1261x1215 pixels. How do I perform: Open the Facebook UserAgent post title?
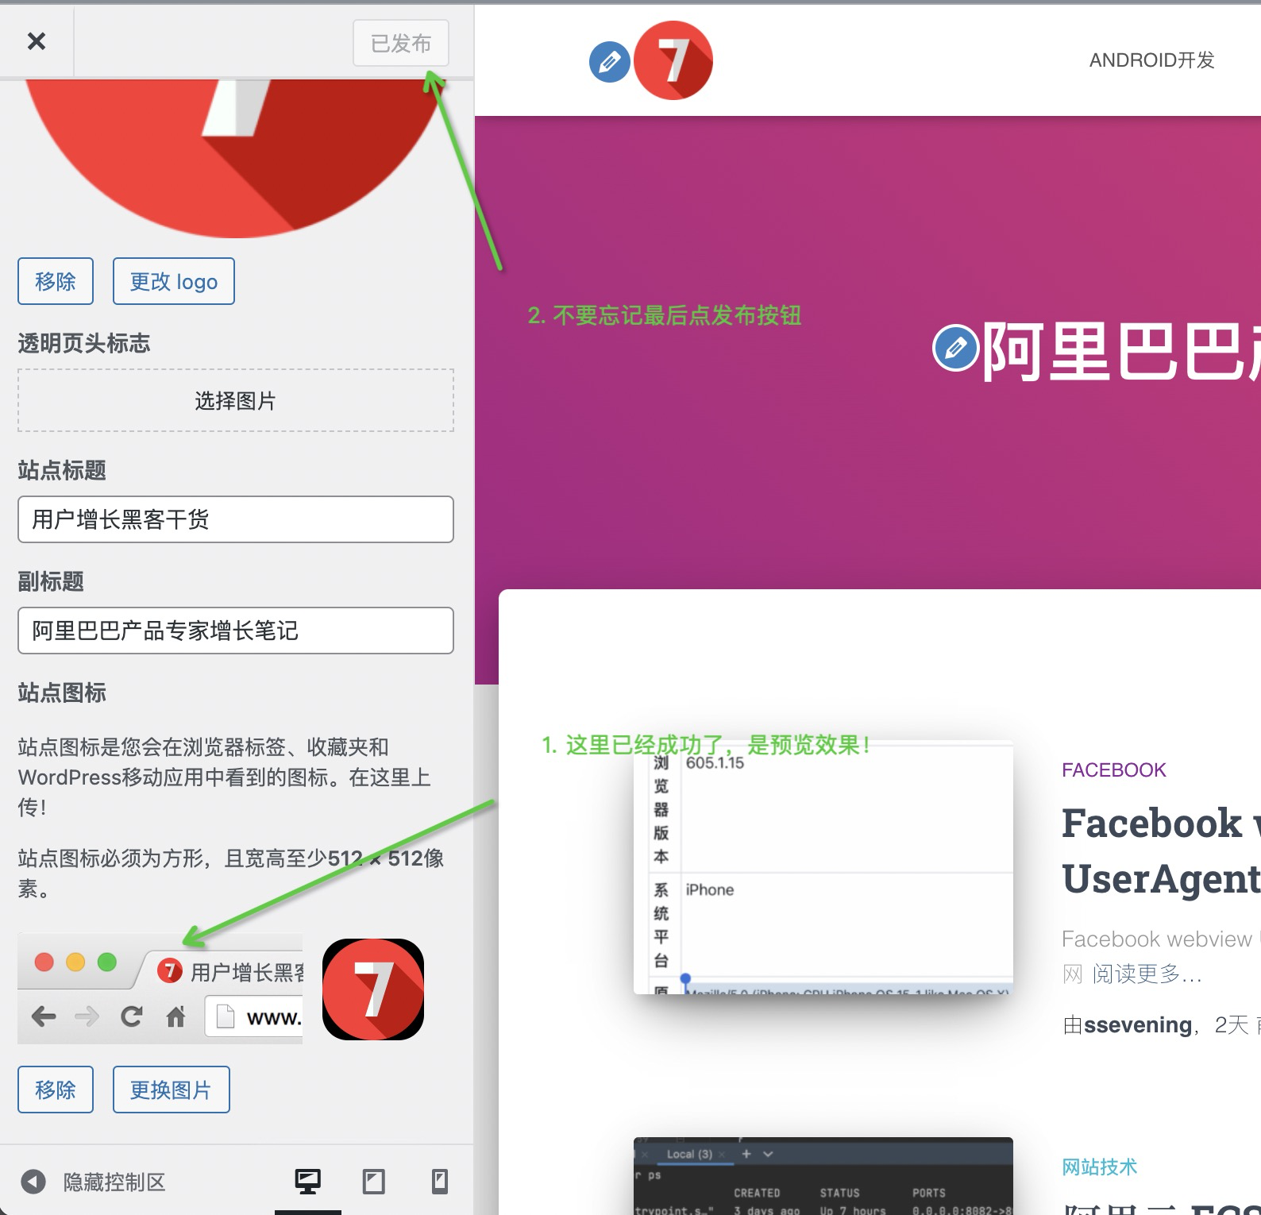click(1161, 850)
